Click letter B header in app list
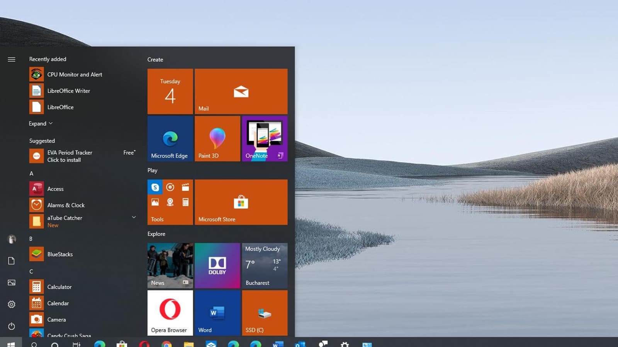 pos(31,239)
